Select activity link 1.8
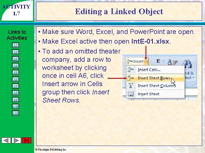Viewport: 205px width, 153px height. point(15,93)
